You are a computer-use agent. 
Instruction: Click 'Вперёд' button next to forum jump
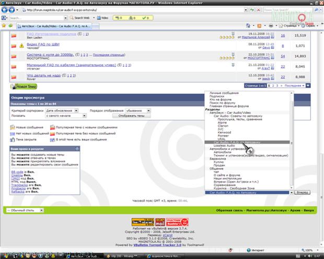303,193
